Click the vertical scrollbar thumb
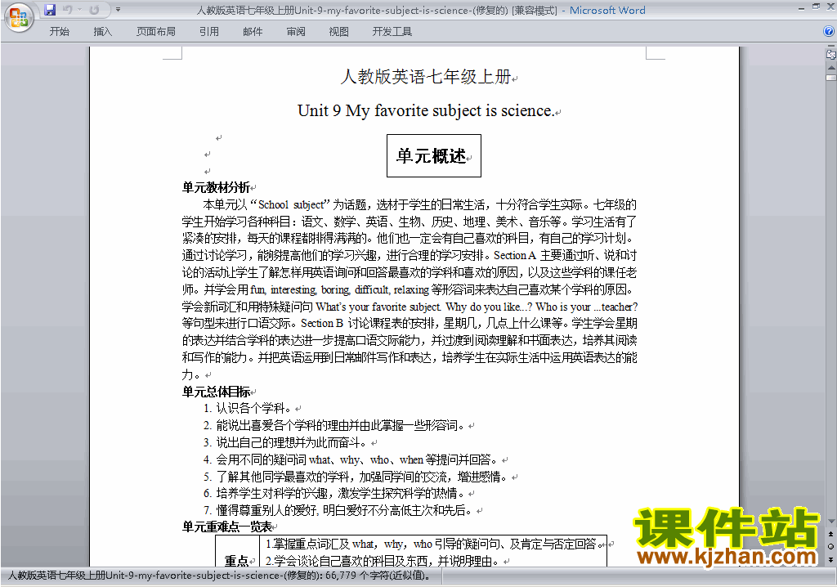 coord(831,77)
